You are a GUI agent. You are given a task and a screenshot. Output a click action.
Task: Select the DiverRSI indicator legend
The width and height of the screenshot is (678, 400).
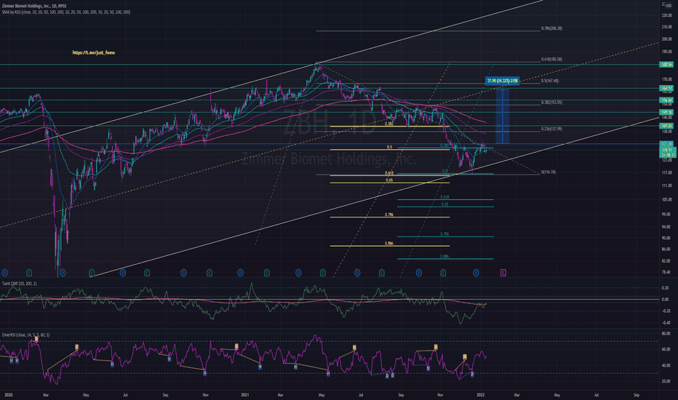[x=25, y=335]
